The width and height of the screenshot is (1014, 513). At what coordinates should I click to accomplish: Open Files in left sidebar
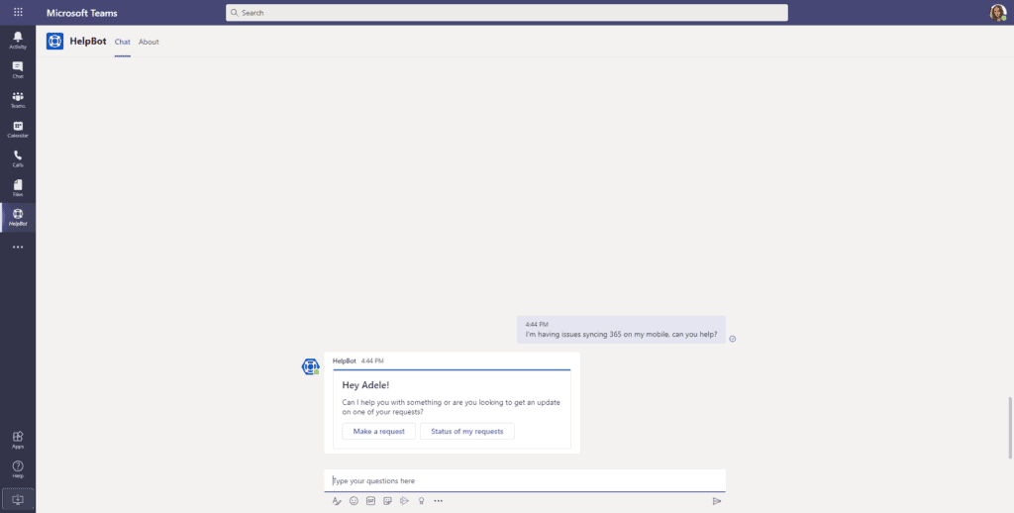(18, 188)
